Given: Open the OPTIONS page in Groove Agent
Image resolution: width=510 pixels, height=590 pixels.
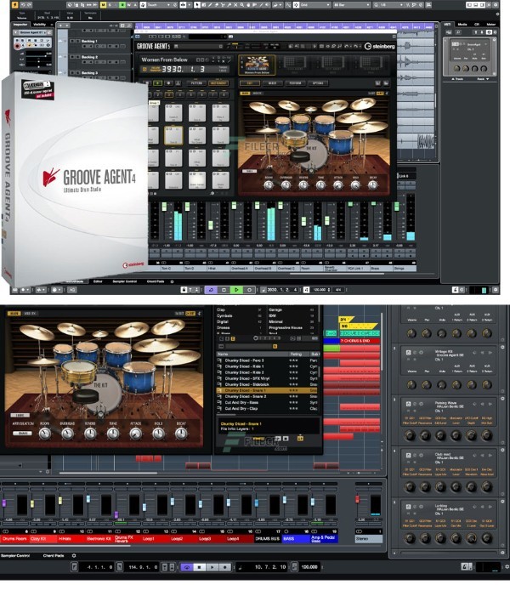Looking at the screenshot, I should (318, 82).
